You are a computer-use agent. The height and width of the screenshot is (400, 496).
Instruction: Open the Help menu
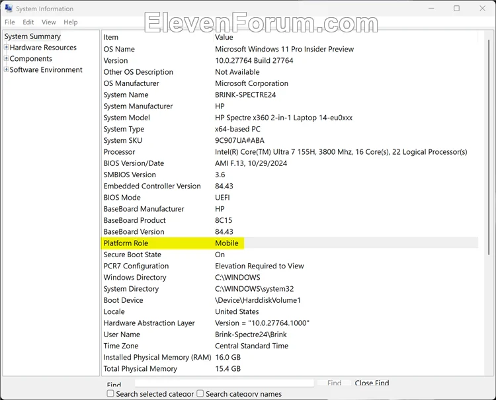(71, 22)
